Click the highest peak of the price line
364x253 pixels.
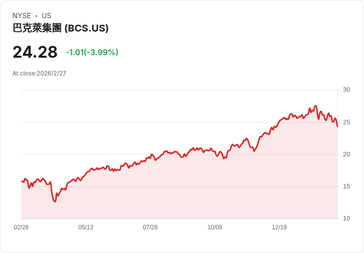[x=315, y=106]
